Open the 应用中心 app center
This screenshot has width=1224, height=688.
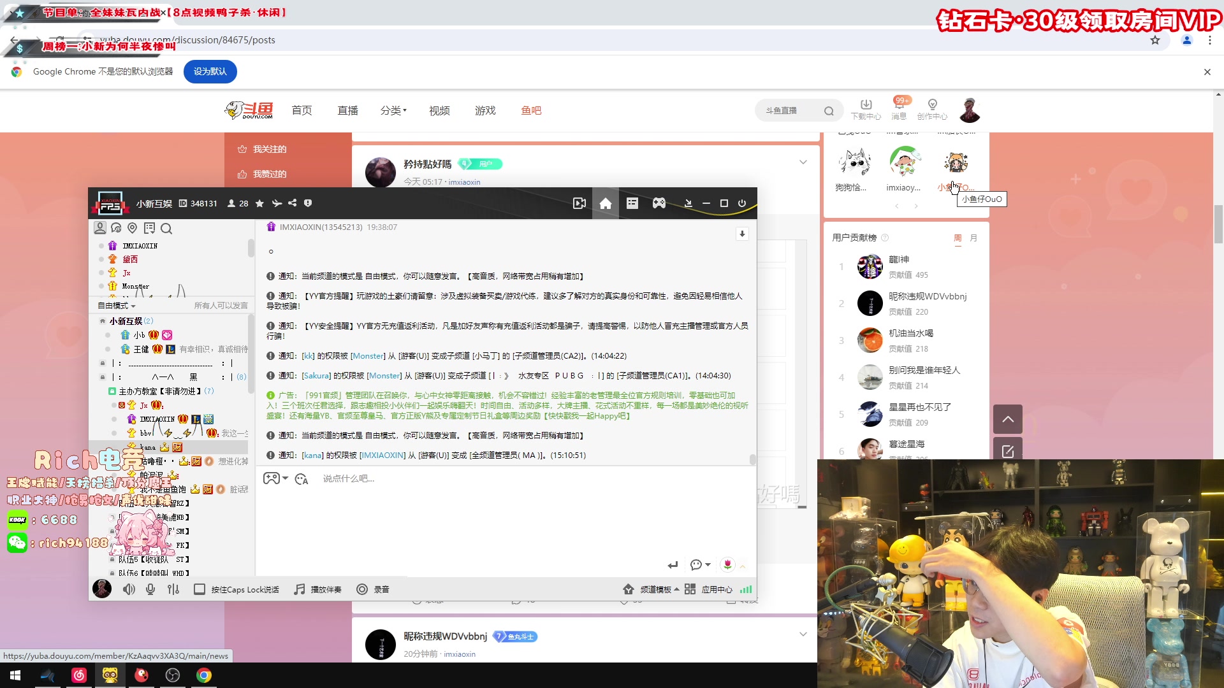[x=717, y=589]
